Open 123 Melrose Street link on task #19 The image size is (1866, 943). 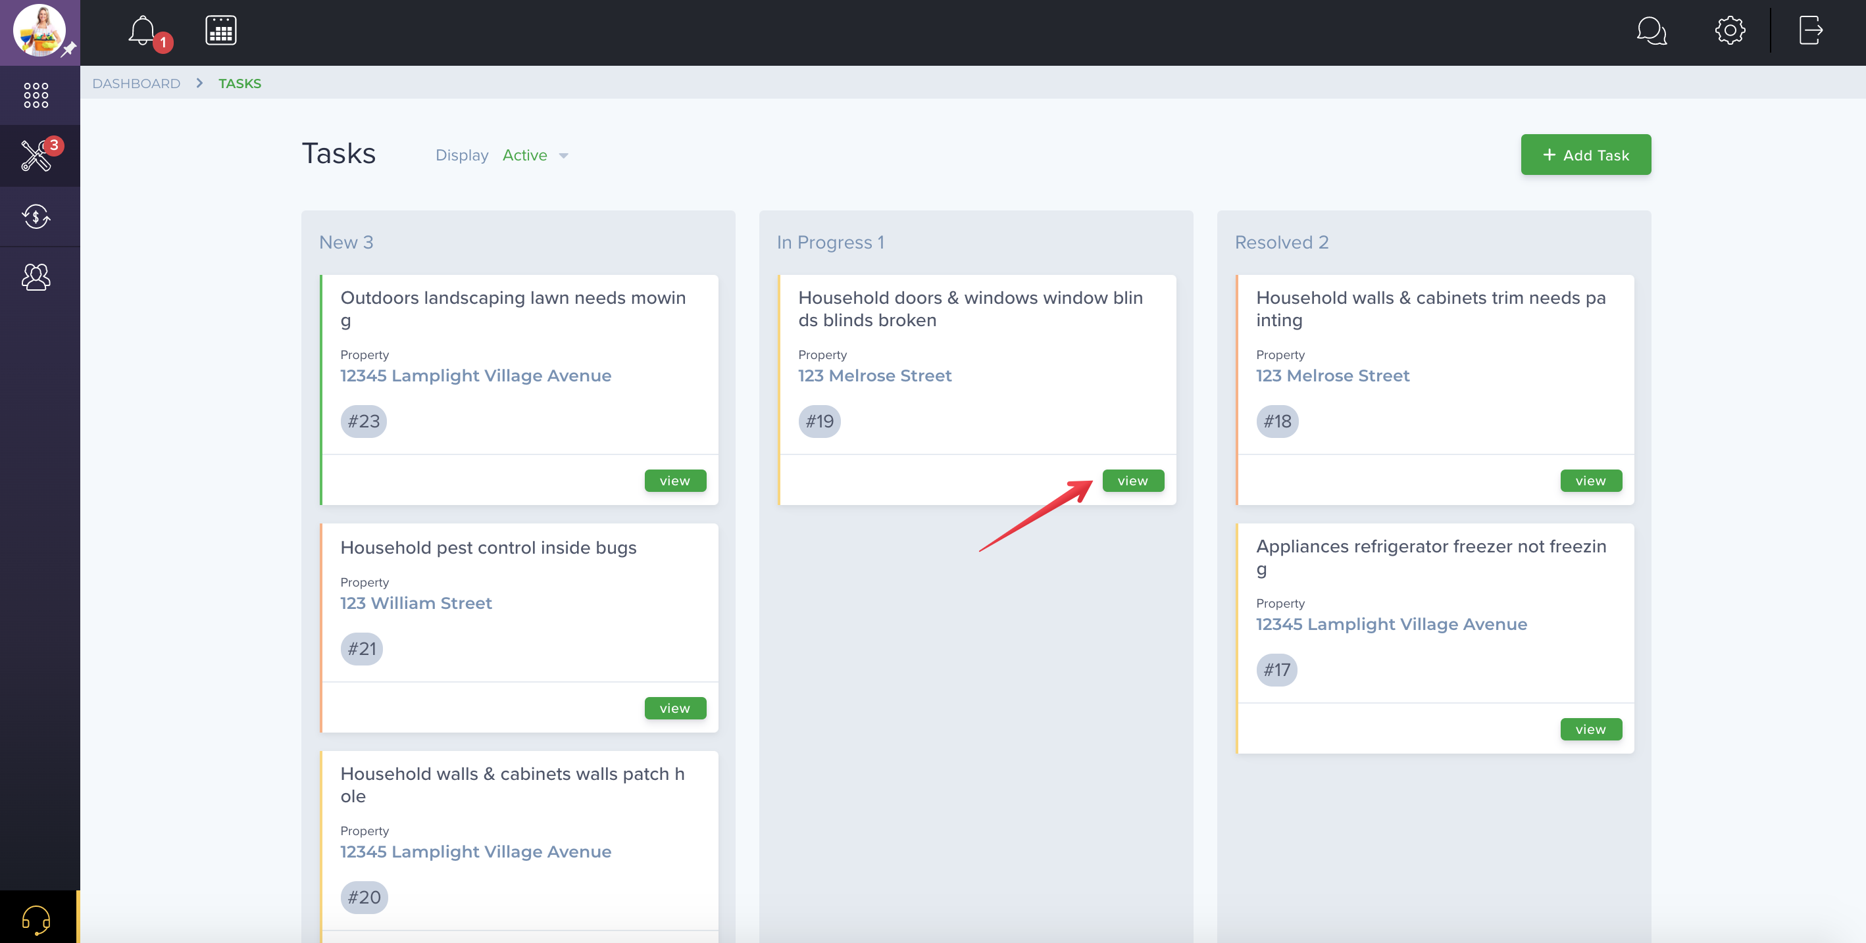(x=875, y=375)
